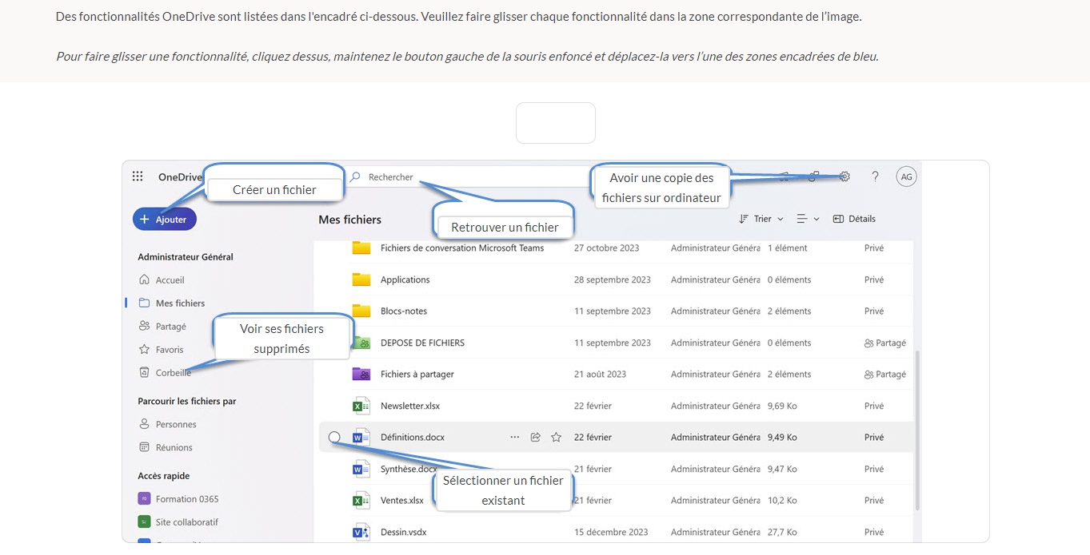This screenshot has width=1090, height=555.
Task: Click the share icon on Définitions.docx
Action: coord(536,437)
